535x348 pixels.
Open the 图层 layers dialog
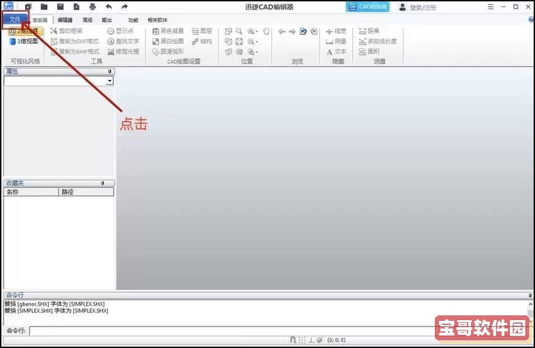202,31
